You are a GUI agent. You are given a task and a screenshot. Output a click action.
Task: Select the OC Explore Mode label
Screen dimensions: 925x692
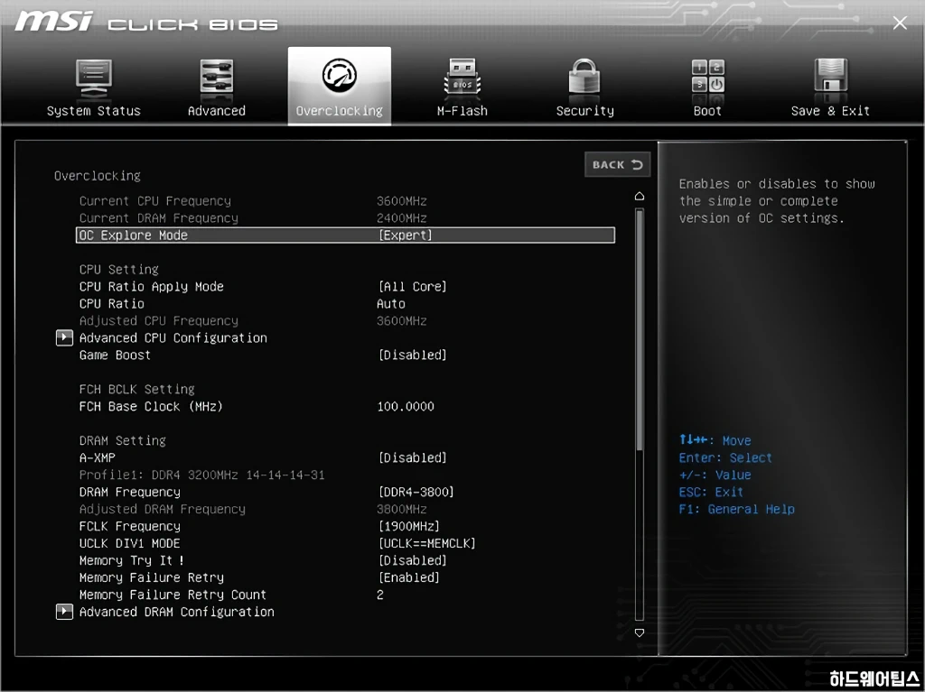tap(134, 235)
